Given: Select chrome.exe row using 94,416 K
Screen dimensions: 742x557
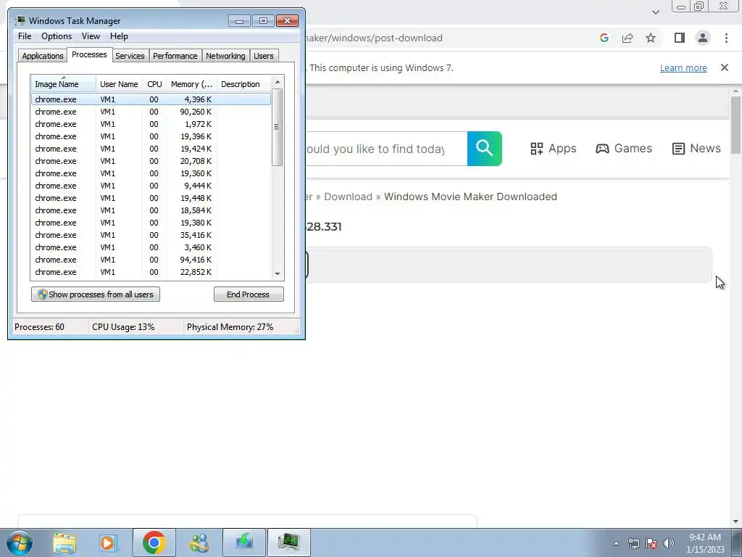Looking at the screenshot, I should click(151, 260).
